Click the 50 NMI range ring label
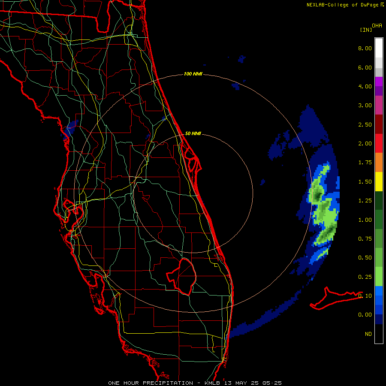 [x=193, y=133]
